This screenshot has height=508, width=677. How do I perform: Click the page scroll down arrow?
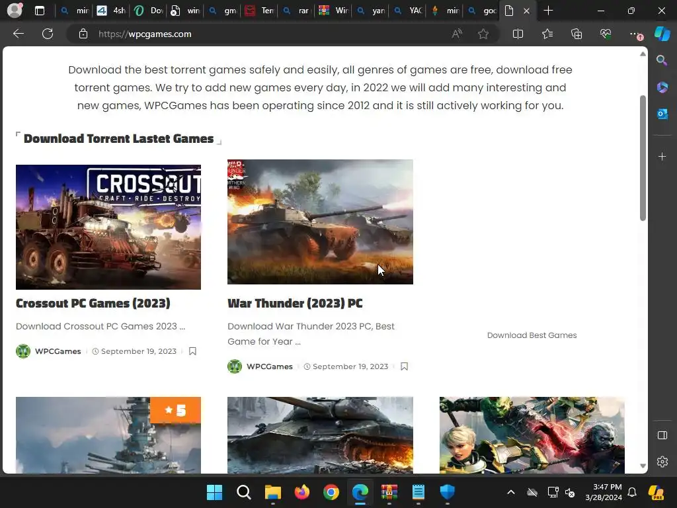(643, 466)
